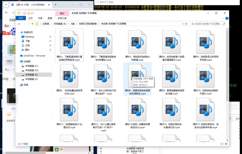Screen dimensions: 242x154
Task: Select the 课时13 video file icon
Action: 137,109
